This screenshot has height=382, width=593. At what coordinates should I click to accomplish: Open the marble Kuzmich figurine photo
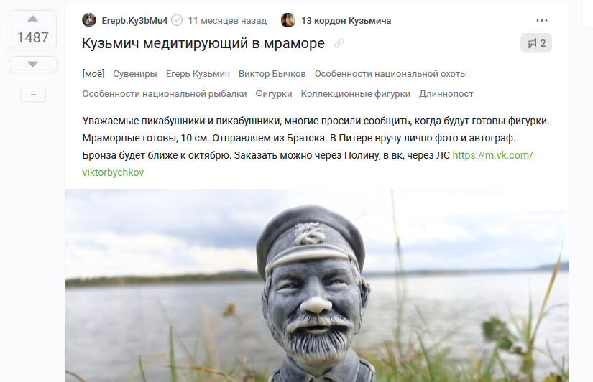(317, 285)
